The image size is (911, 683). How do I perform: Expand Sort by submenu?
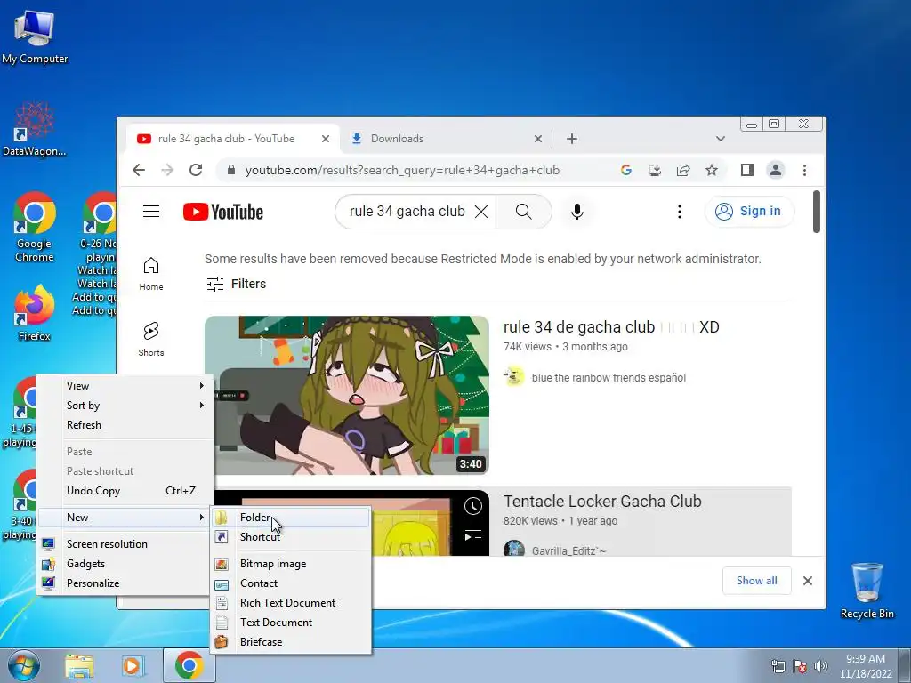(x=125, y=406)
